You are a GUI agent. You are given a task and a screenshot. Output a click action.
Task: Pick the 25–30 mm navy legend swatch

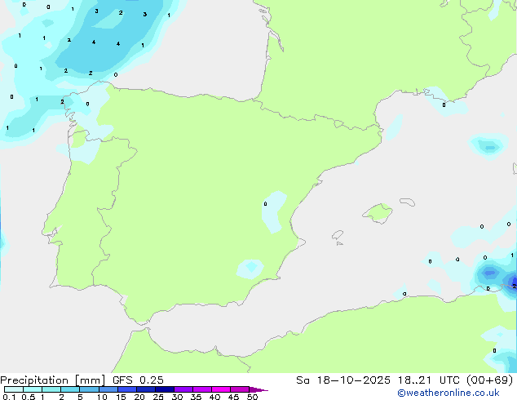point(164,389)
